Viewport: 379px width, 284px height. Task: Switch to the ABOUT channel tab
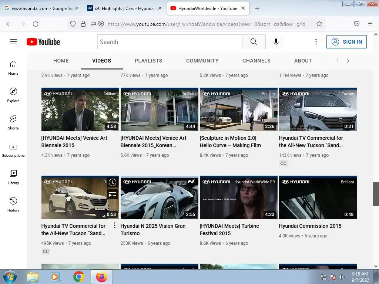303,61
